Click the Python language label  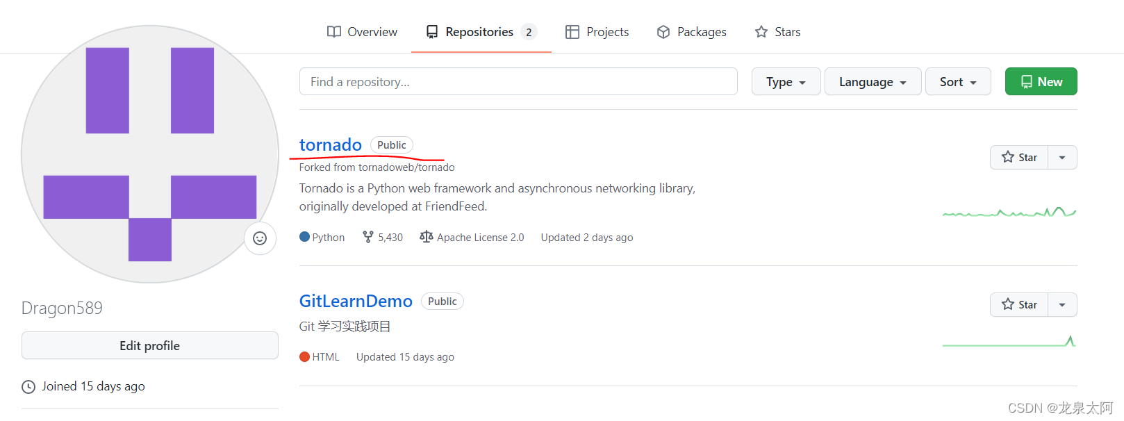pos(329,237)
